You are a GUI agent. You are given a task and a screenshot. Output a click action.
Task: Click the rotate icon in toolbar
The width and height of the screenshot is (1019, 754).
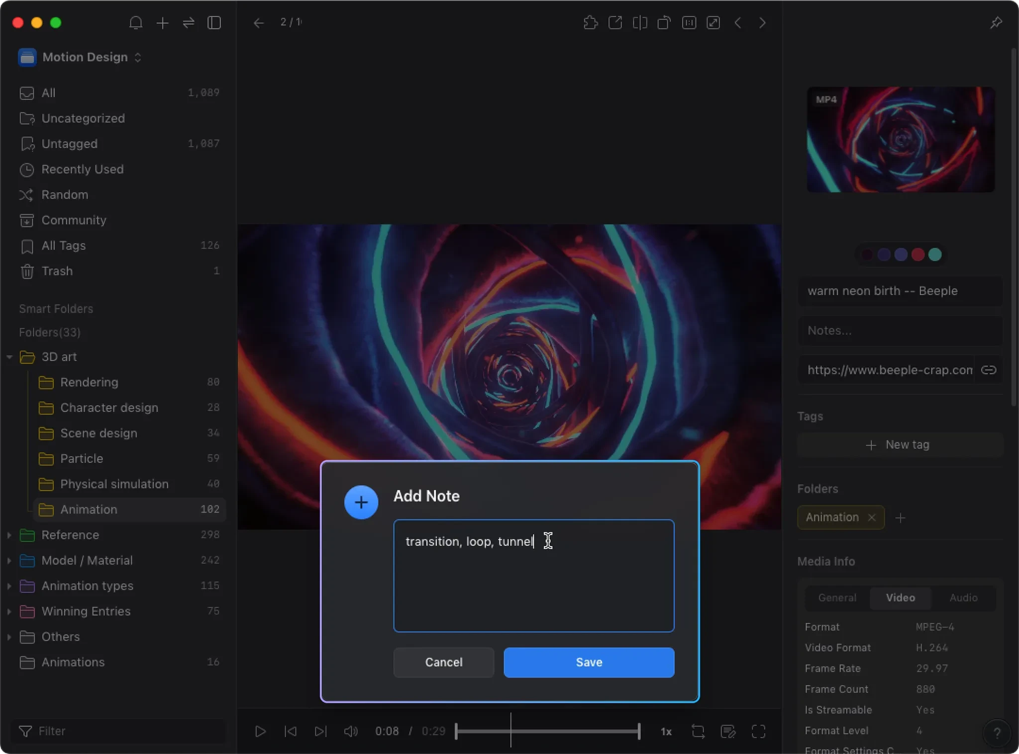tap(664, 23)
